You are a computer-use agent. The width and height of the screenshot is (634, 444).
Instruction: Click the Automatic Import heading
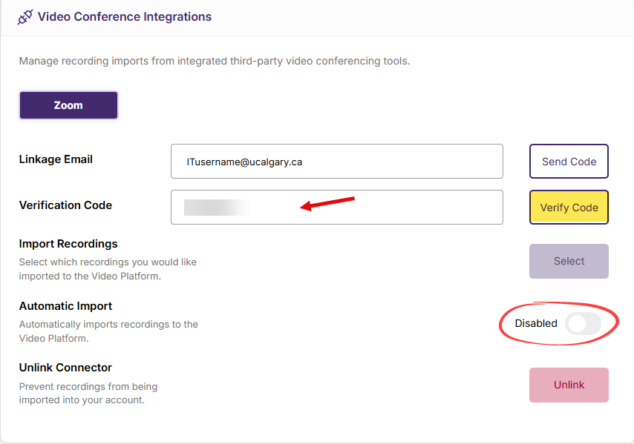(65, 306)
